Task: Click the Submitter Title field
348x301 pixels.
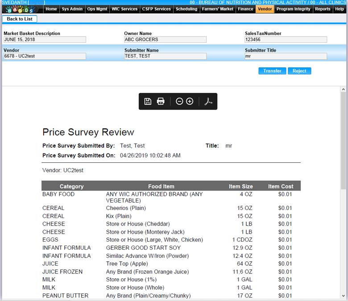Action: click(x=286, y=56)
